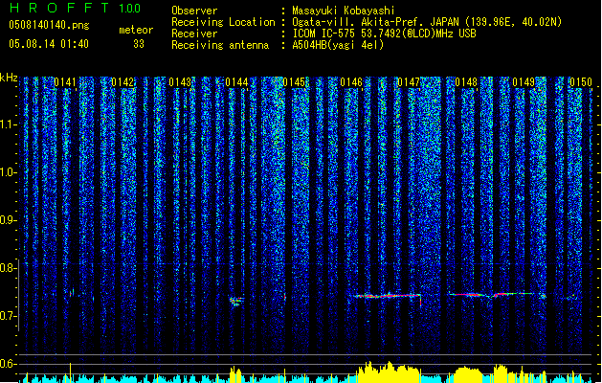Click the 05.08.14 01:40 date stamp
This screenshot has width=602, height=383.
(49, 44)
